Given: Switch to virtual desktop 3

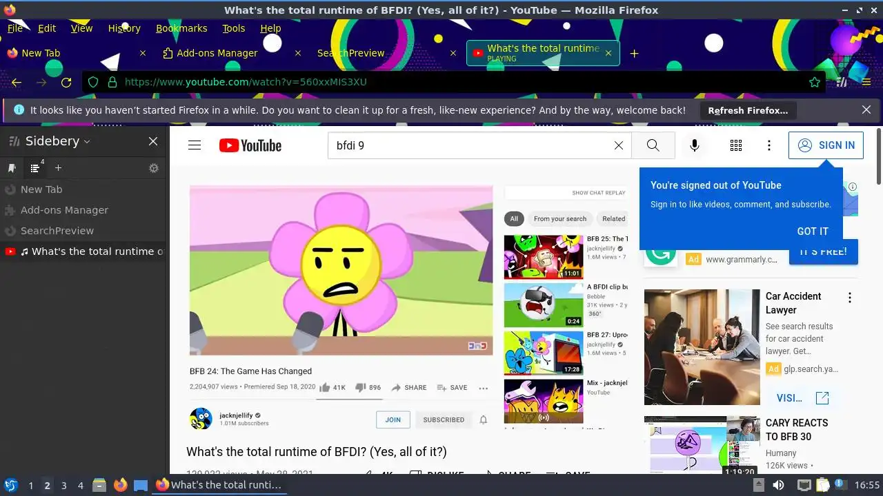Looking at the screenshot, I should pyautogui.click(x=64, y=486).
